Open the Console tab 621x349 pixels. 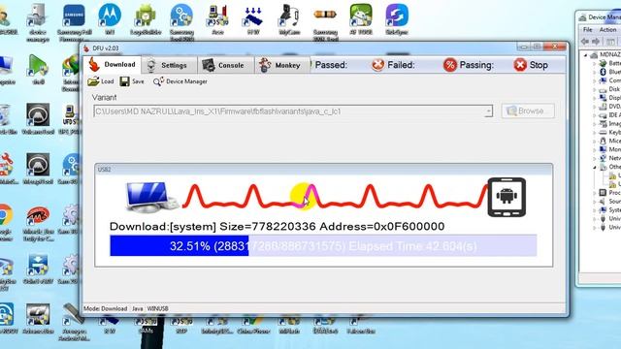click(x=226, y=65)
